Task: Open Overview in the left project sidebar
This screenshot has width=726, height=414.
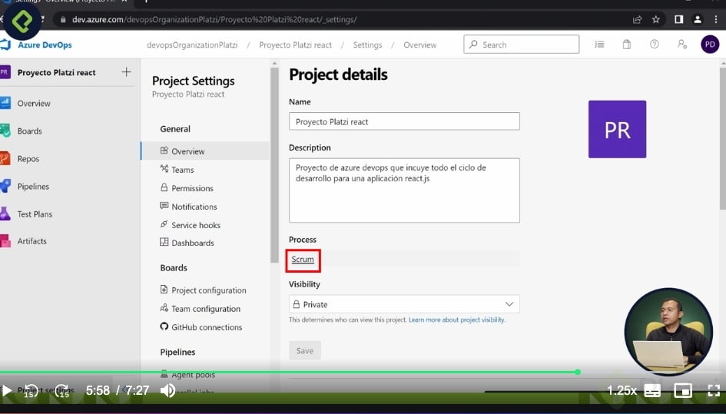Action: 34,103
